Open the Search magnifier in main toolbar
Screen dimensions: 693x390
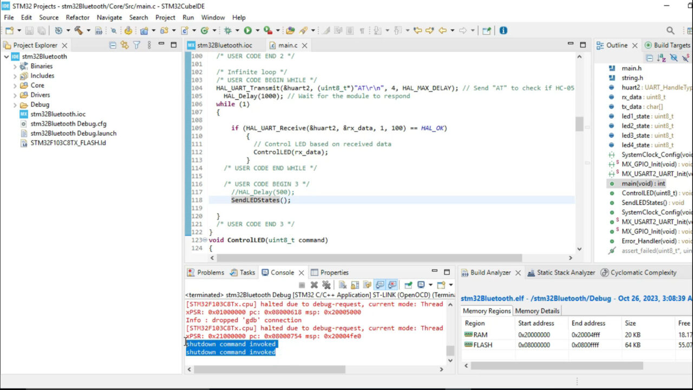coord(670,31)
